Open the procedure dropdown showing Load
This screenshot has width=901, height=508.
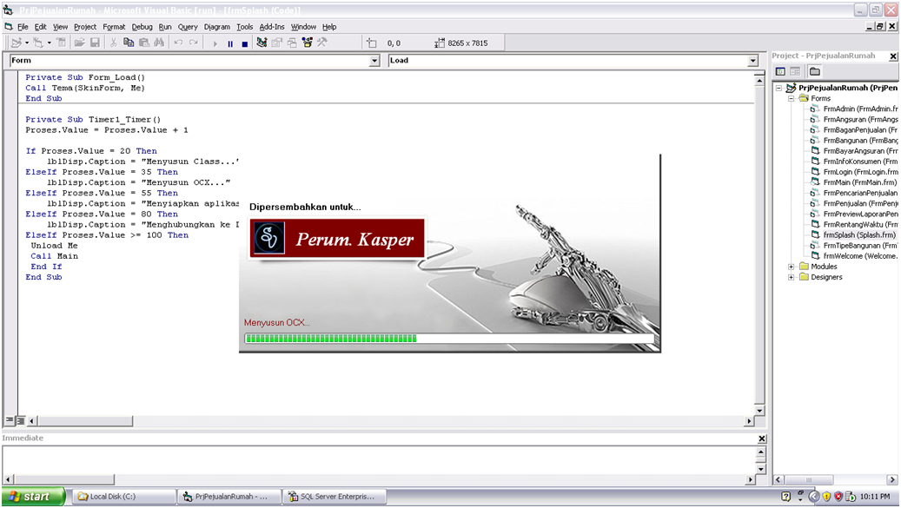click(752, 60)
